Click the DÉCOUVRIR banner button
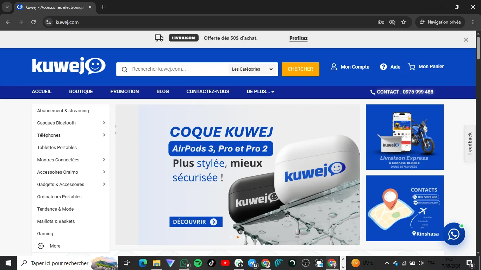The width and height of the screenshot is (481, 270). [x=196, y=222]
